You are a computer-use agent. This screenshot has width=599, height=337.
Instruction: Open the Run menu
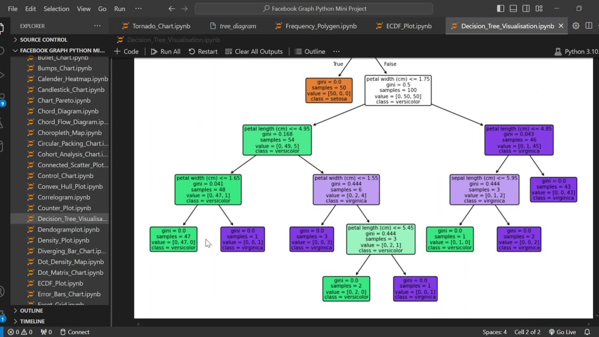pyautogui.click(x=120, y=8)
